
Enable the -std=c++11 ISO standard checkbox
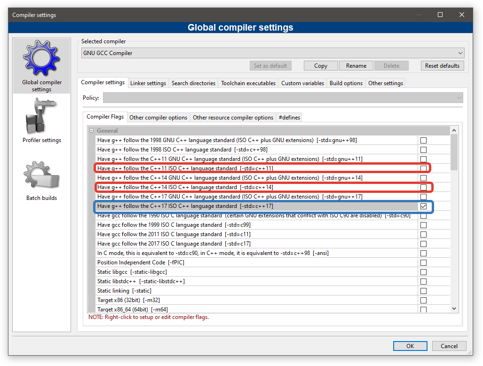(423, 168)
